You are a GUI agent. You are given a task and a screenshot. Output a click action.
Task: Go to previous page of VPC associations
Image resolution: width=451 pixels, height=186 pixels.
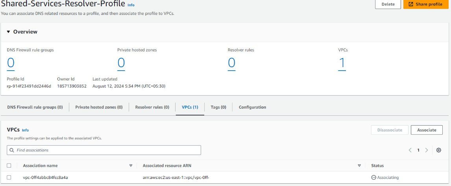click(x=410, y=150)
